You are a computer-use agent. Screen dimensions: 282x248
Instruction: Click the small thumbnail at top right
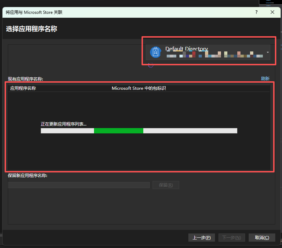point(271,2)
